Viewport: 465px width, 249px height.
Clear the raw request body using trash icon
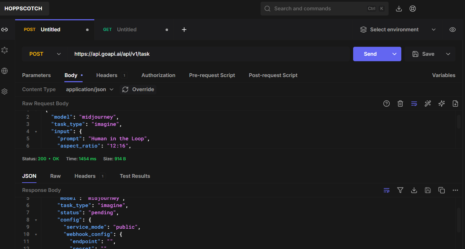click(400, 103)
